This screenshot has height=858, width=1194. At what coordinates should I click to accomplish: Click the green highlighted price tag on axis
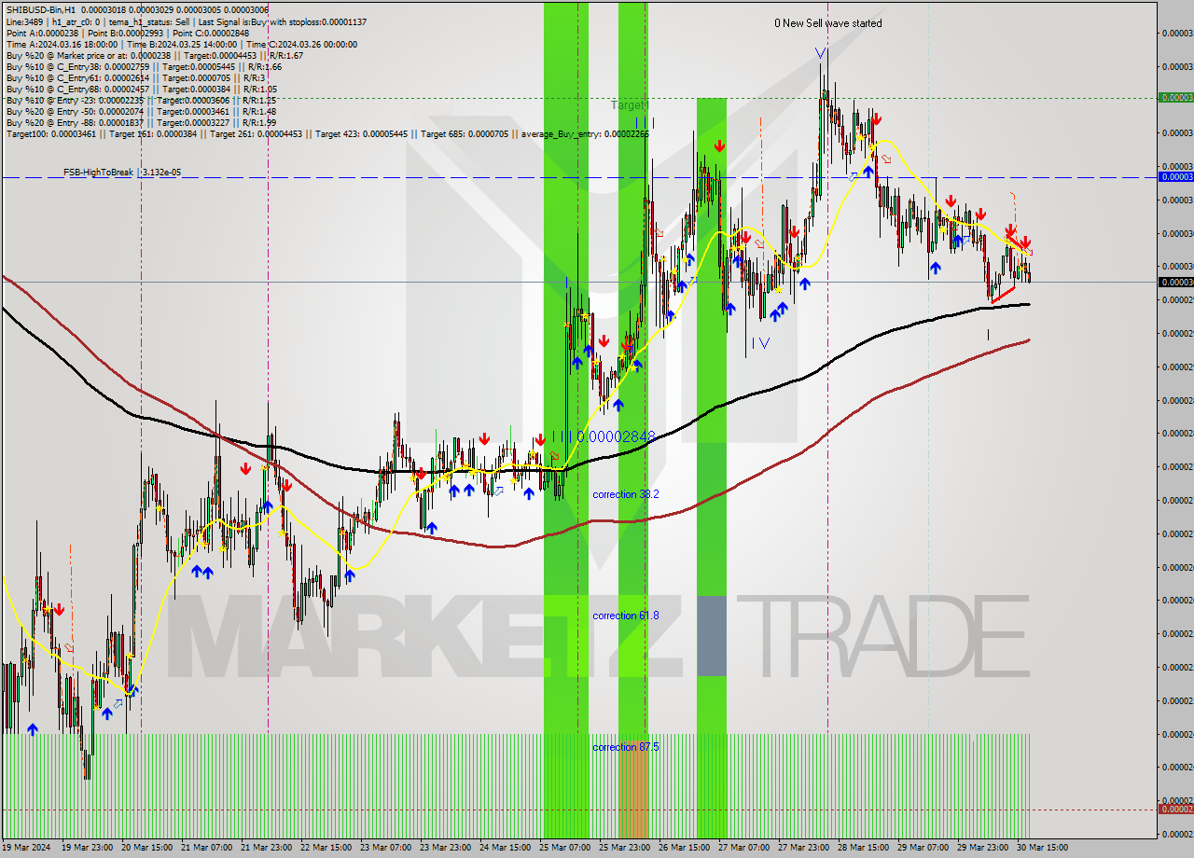coord(1175,97)
